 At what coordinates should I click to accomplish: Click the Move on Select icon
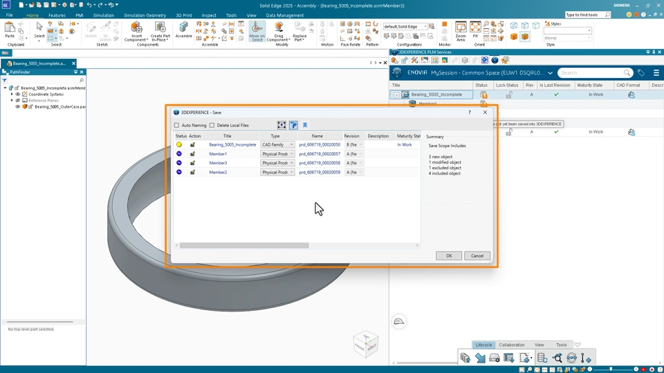(x=257, y=29)
